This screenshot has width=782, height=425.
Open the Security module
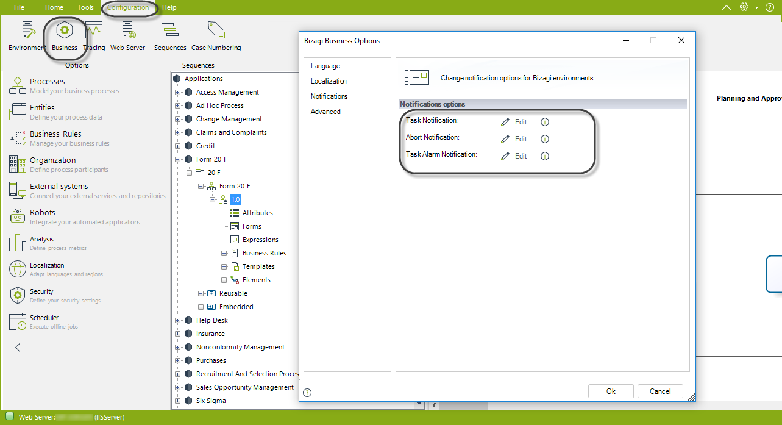pos(87,295)
